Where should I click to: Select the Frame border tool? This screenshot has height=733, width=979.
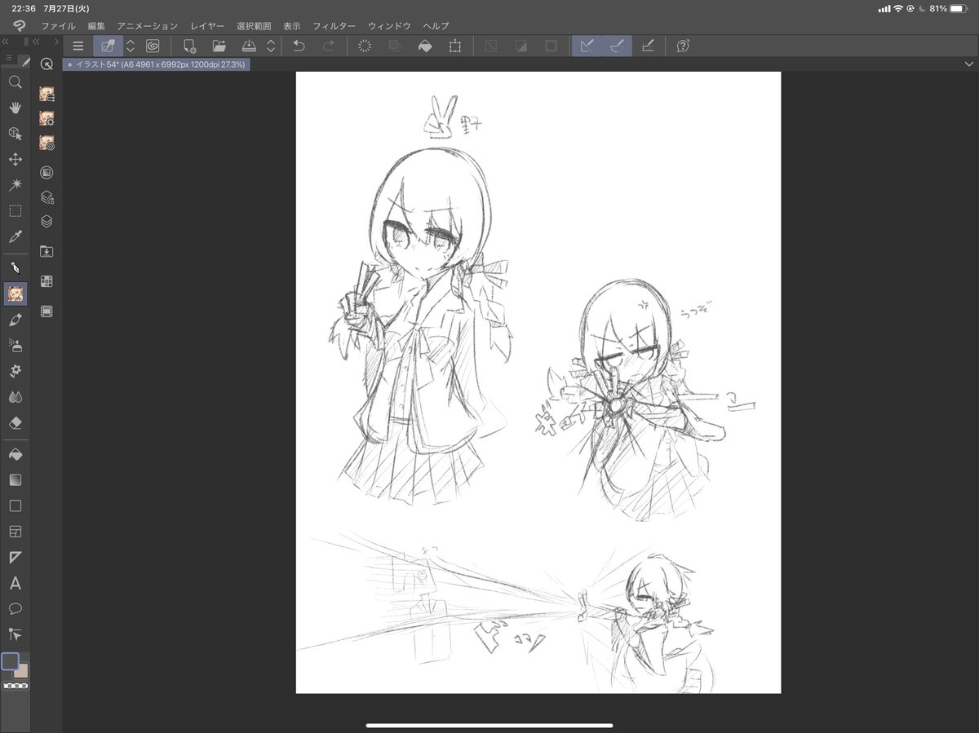(x=15, y=532)
